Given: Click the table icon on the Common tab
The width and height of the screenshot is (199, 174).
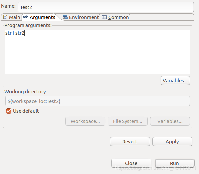Looking at the screenshot, I should [x=104, y=17].
